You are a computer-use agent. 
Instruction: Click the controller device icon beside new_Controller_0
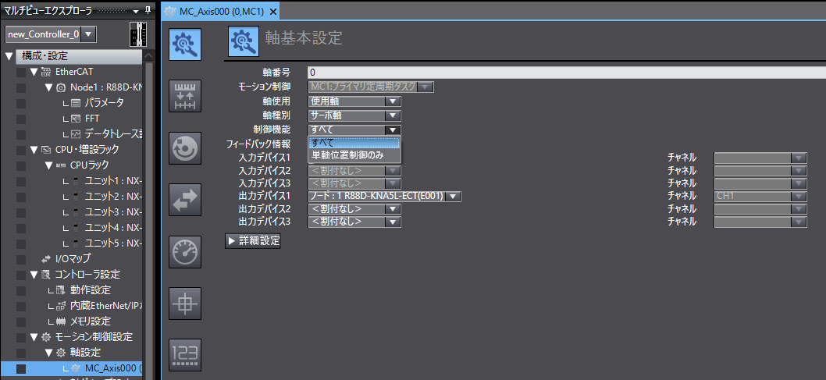click(138, 34)
